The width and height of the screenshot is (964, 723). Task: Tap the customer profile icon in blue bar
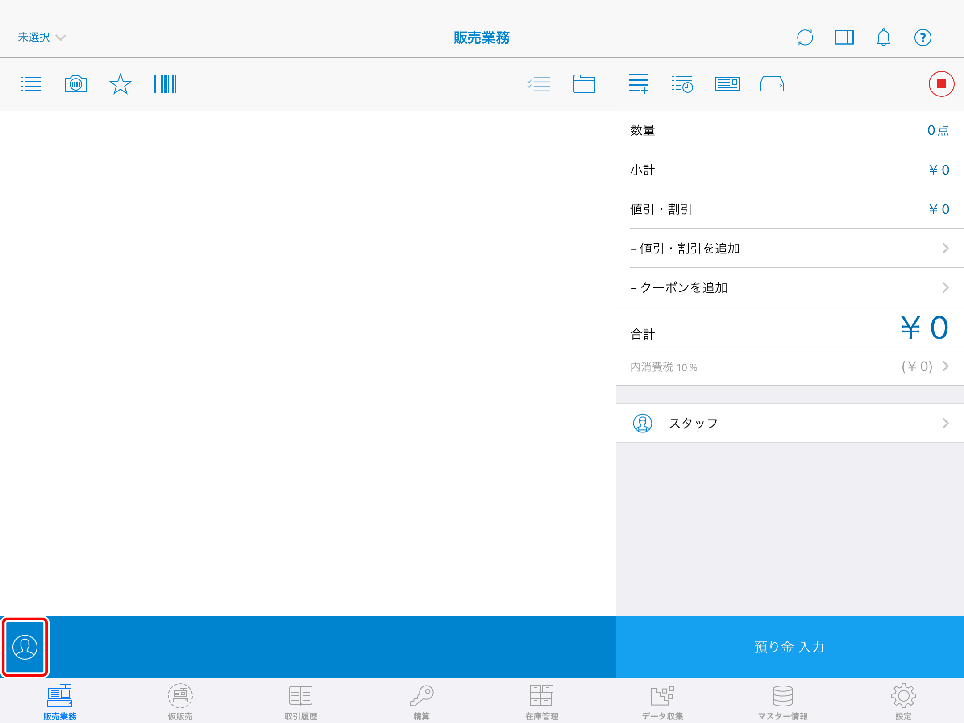click(25, 647)
